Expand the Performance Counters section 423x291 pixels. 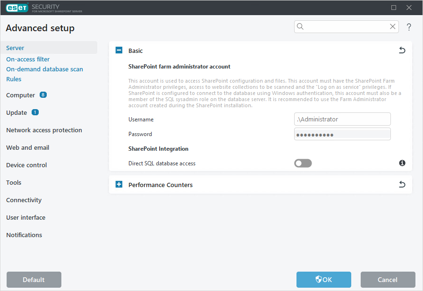tap(118, 184)
